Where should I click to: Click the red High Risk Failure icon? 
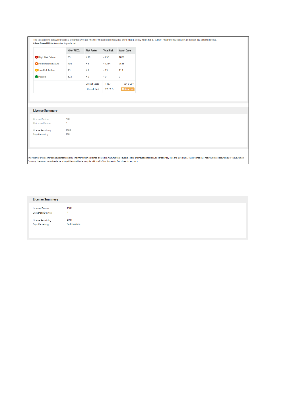pyautogui.click(x=36, y=57)
